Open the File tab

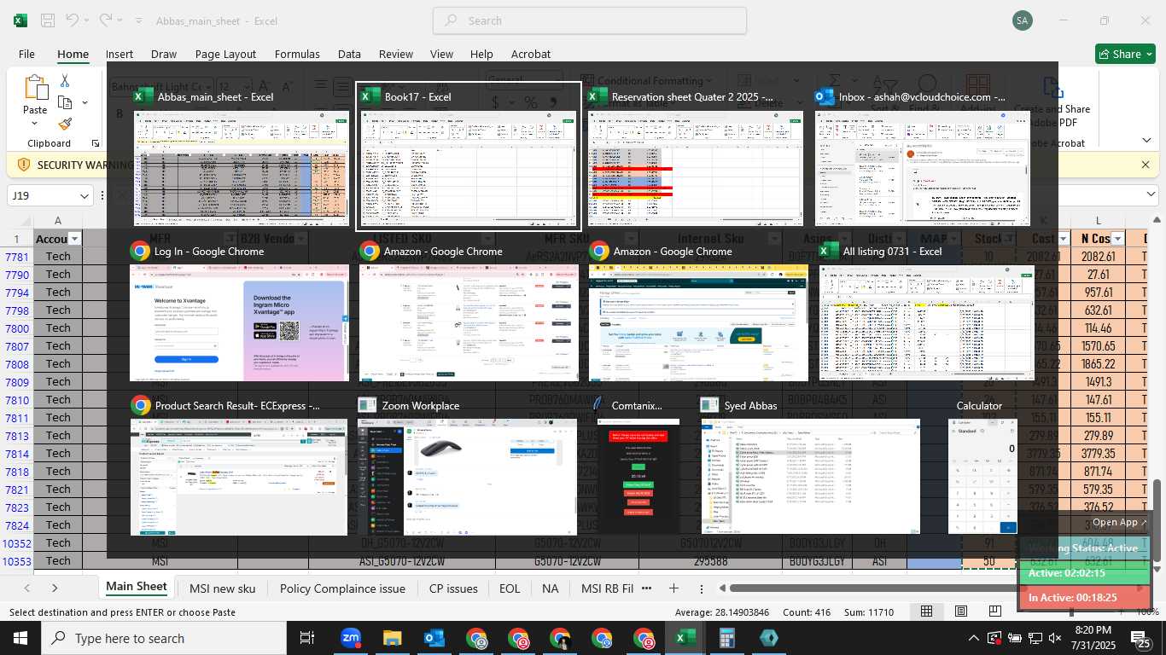click(26, 54)
